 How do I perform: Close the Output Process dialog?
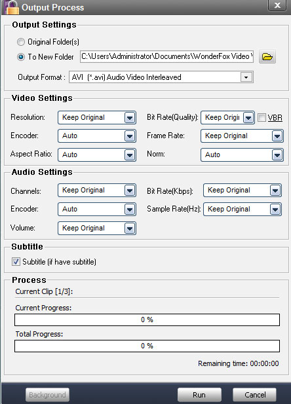277,5
